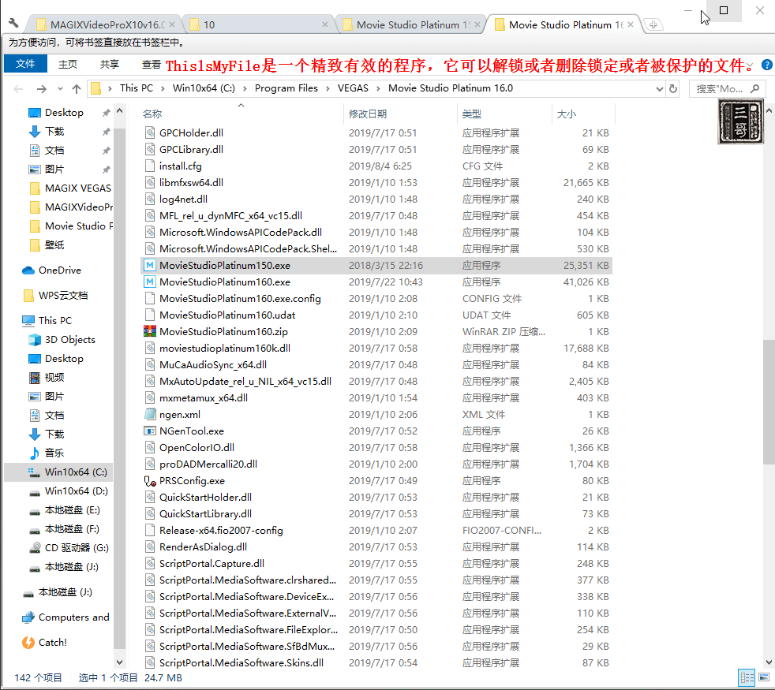
Task: Select the MovieStudioPlatinum150.exe icon
Action: coord(150,265)
